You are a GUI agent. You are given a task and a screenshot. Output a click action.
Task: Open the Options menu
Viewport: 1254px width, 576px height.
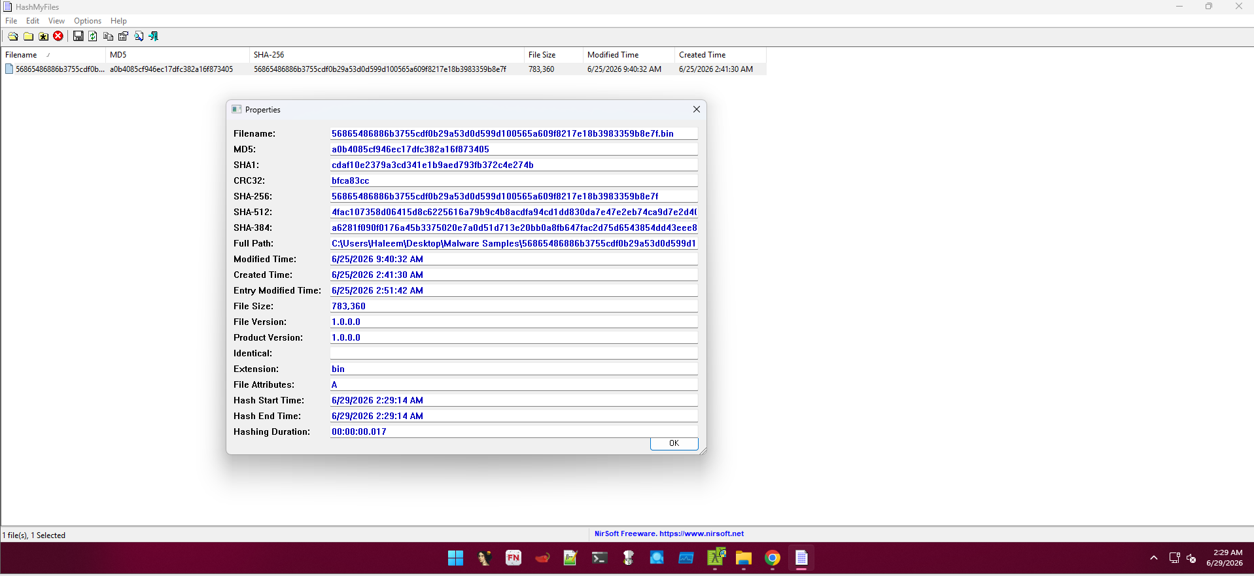point(88,21)
